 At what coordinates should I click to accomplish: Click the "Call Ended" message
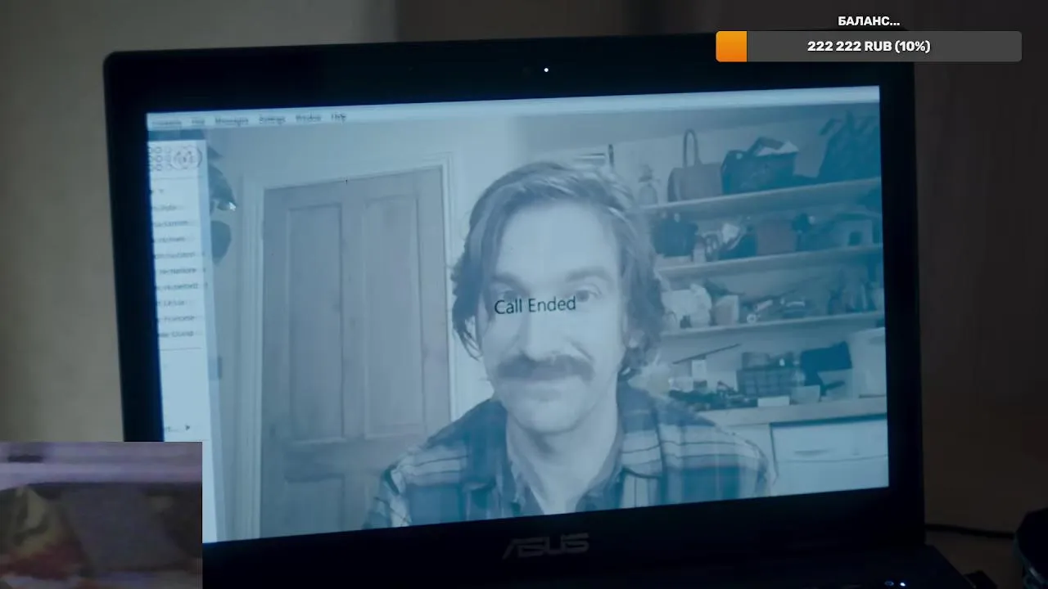tap(535, 305)
